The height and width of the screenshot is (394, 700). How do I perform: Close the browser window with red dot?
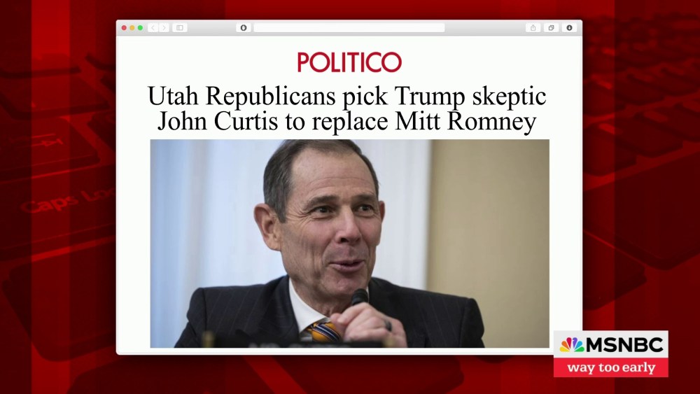tap(124, 28)
